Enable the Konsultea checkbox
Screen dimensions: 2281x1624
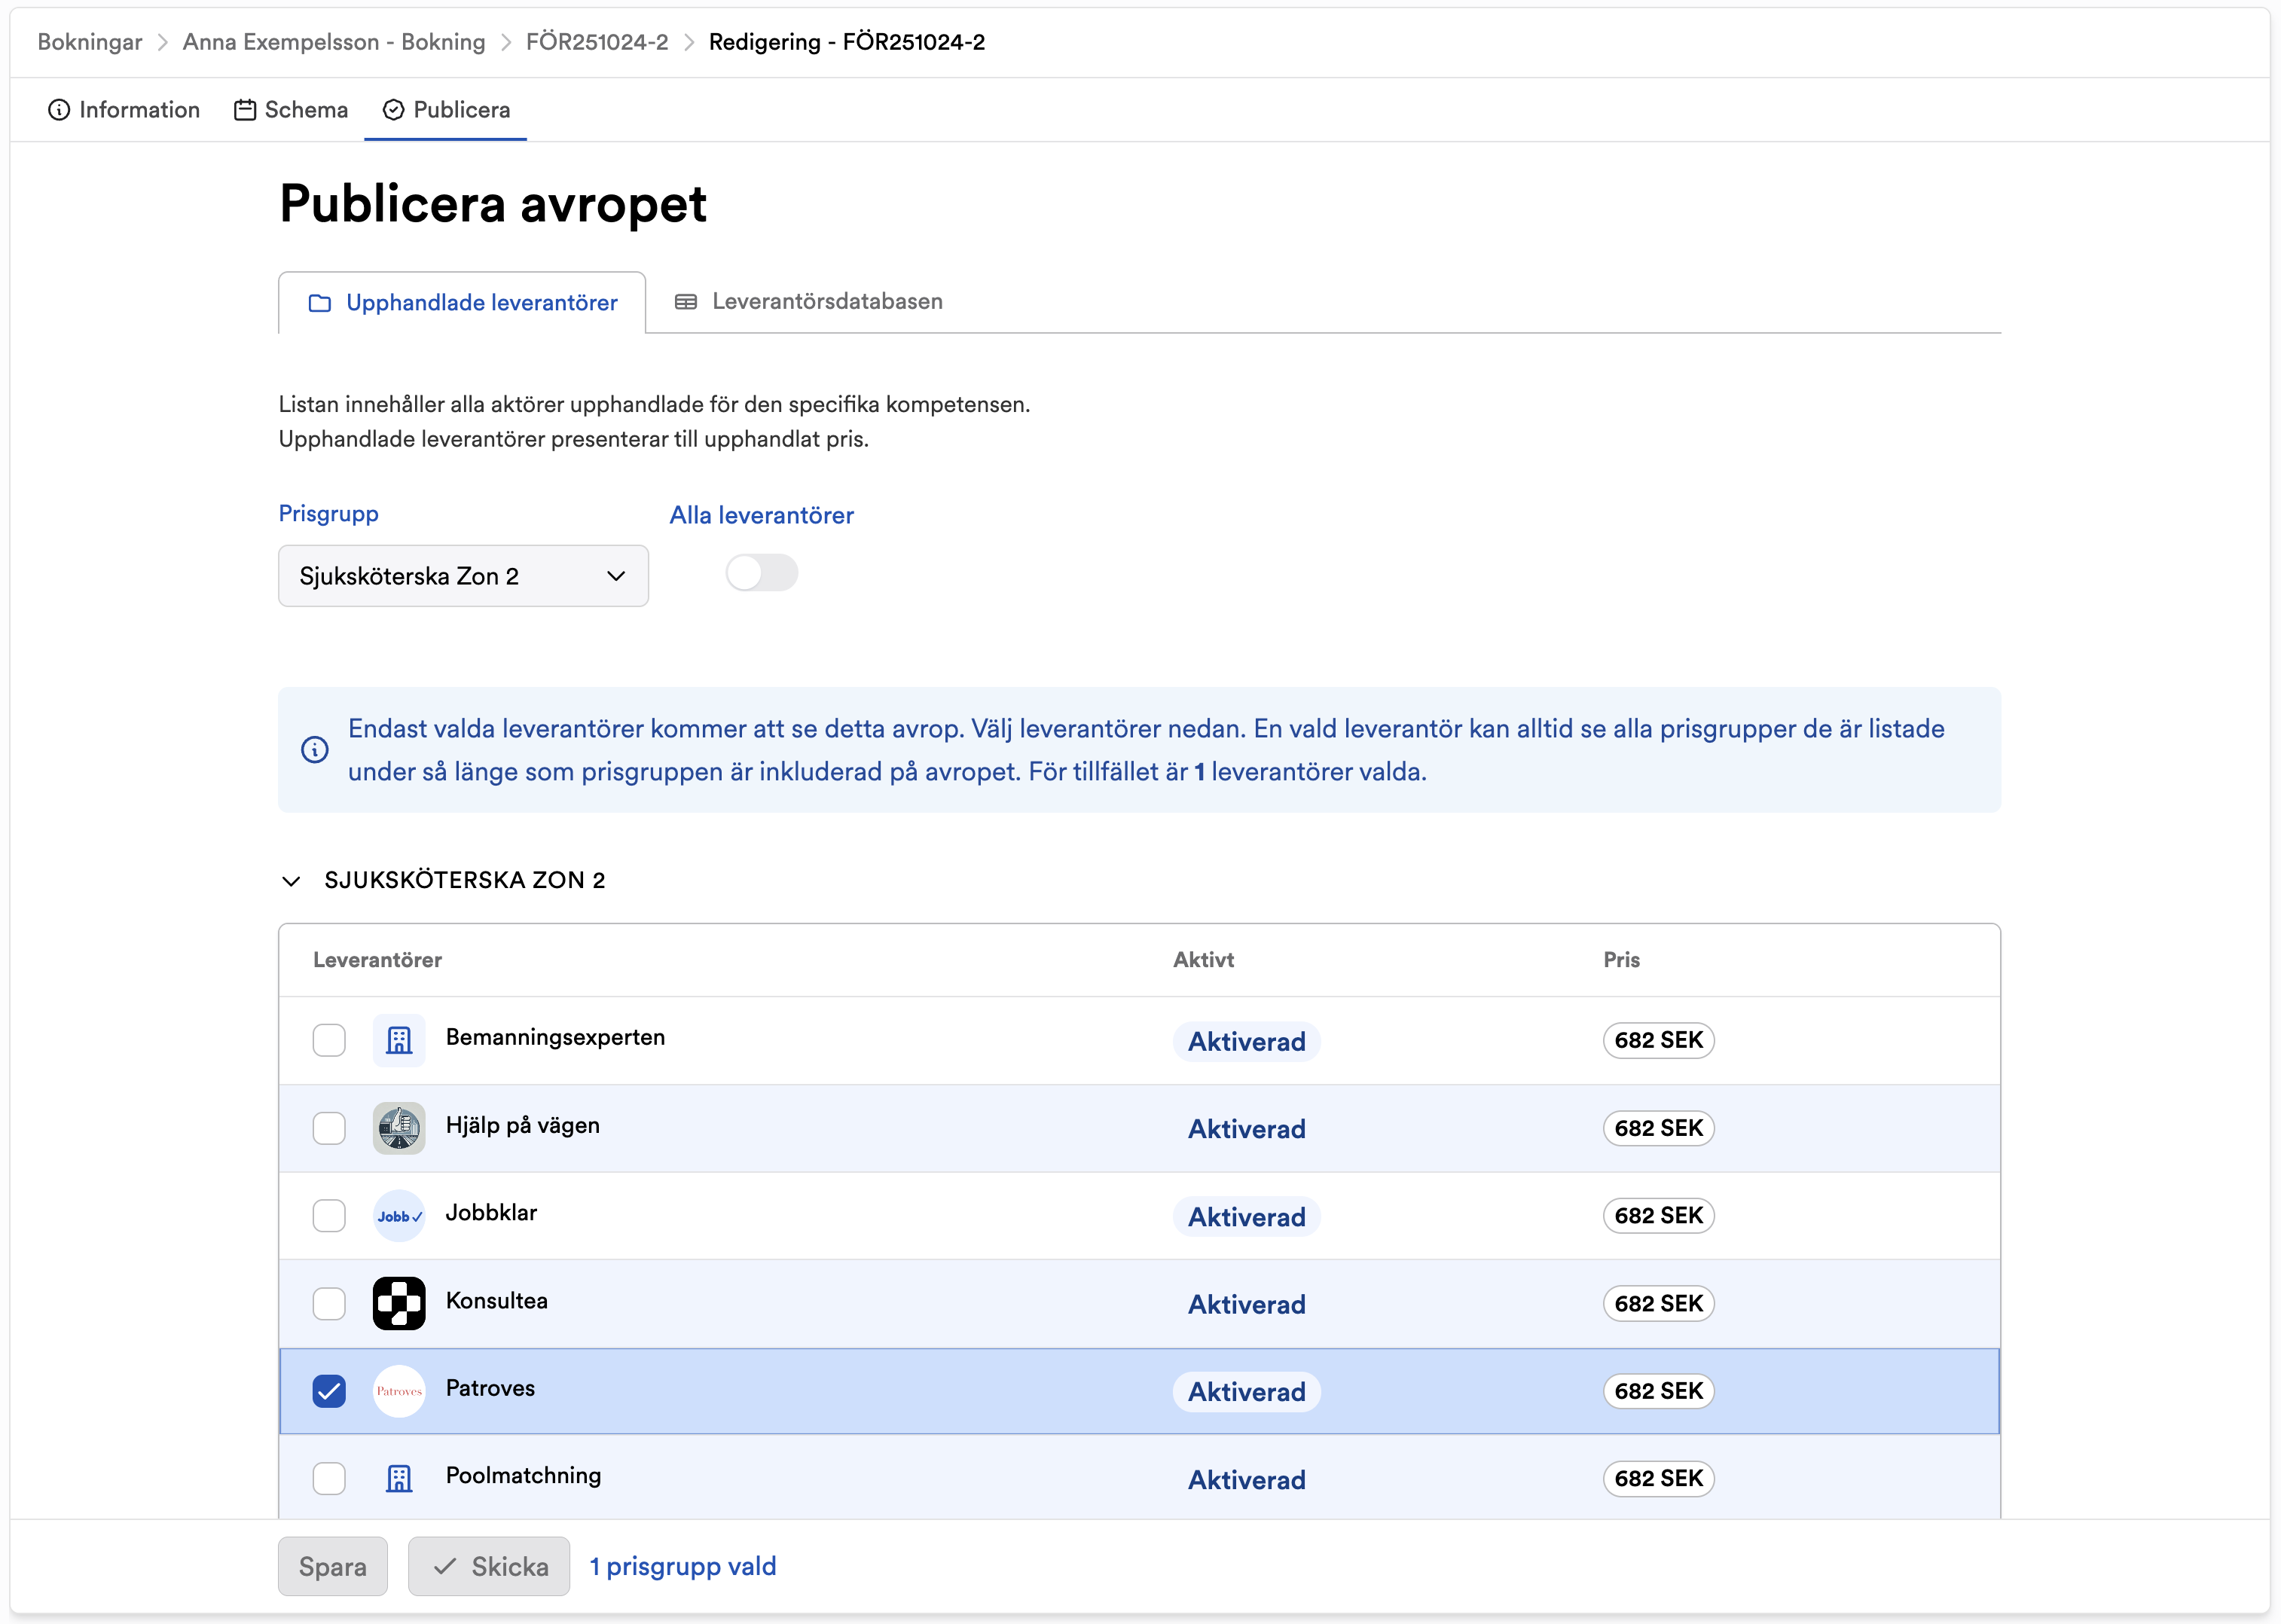click(329, 1303)
